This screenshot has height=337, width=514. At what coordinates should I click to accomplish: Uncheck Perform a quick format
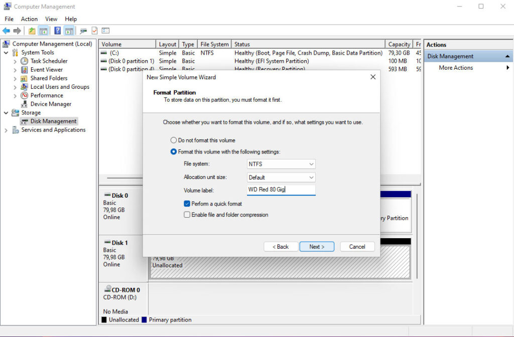[187, 204]
